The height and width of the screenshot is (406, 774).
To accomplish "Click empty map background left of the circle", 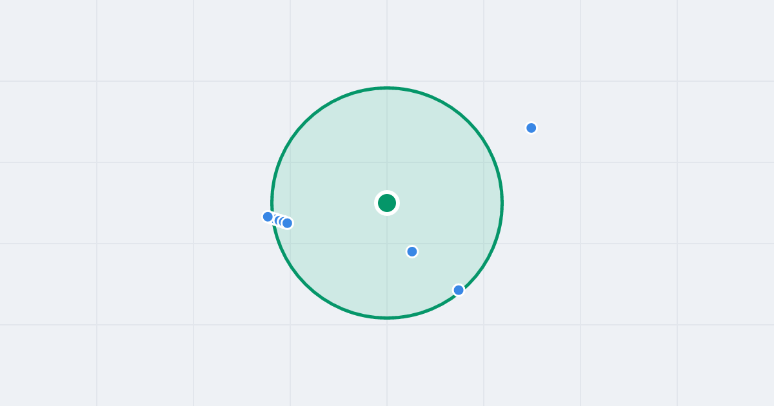I will pyautogui.click(x=161, y=203).
